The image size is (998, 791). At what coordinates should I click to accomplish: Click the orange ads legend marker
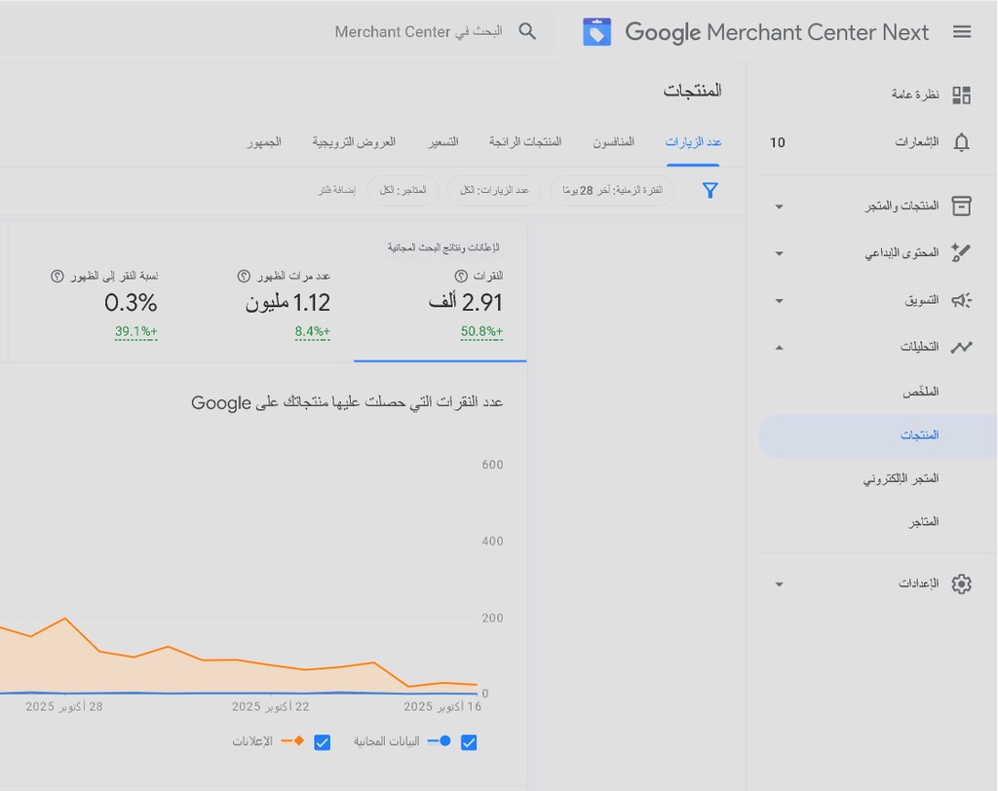coord(292,740)
